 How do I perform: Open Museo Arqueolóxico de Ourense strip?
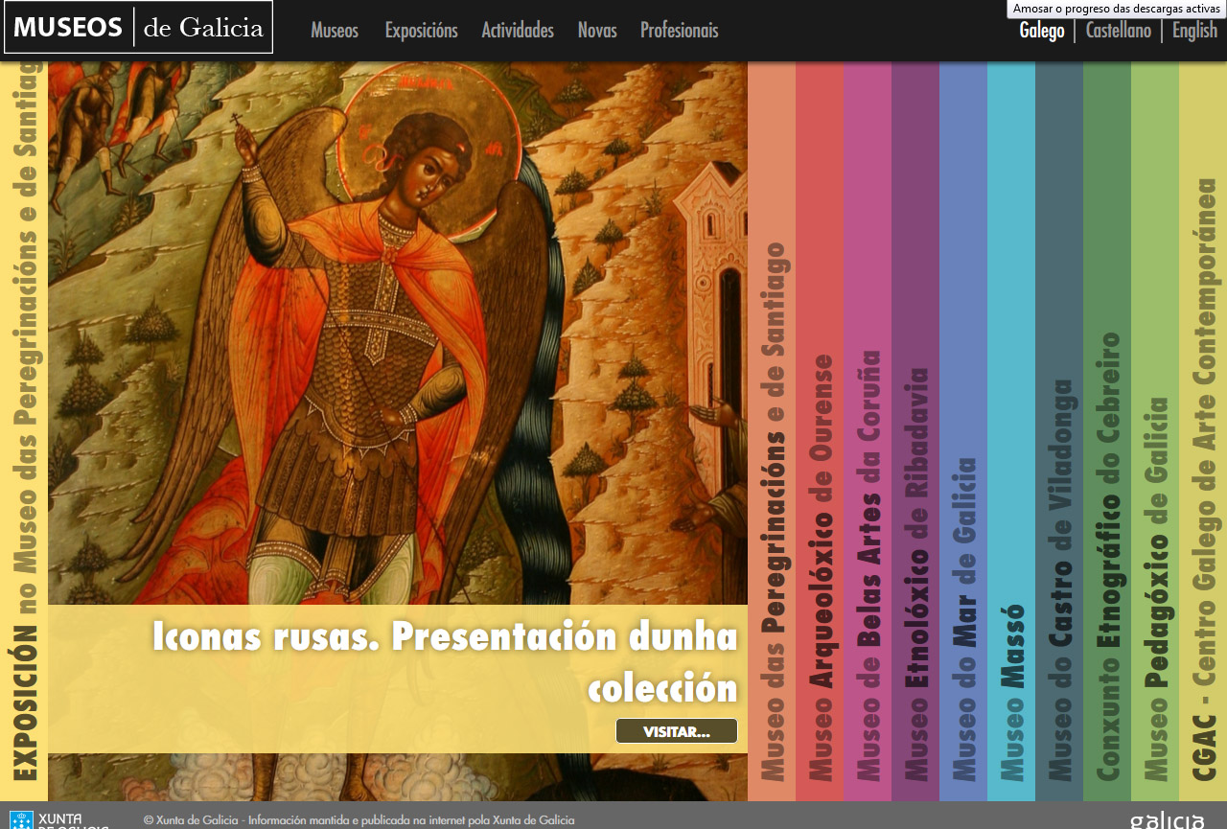tap(820, 431)
